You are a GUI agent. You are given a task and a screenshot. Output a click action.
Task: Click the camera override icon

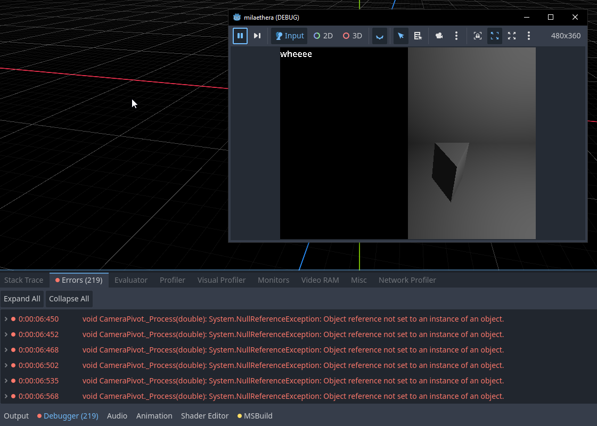(439, 36)
